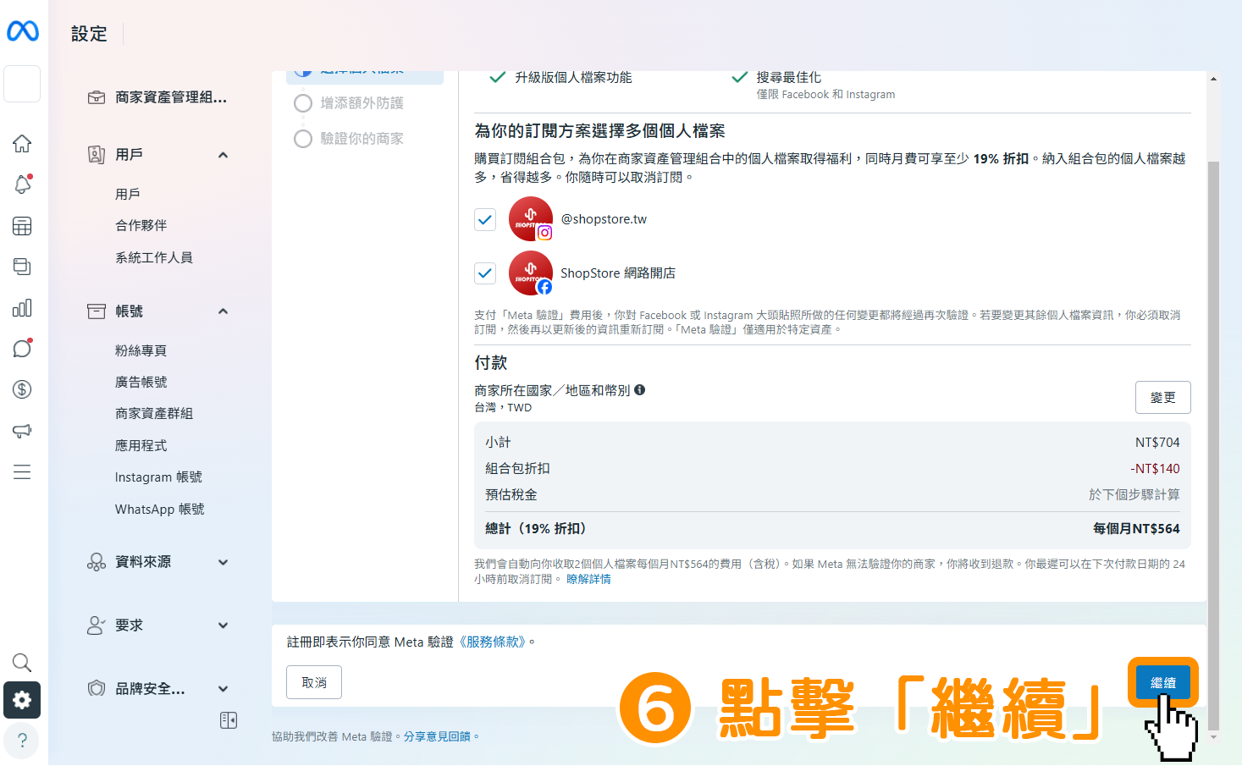Open the bar chart insights icon
The width and height of the screenshot is (1242, 766).
(x=22, y=307)
